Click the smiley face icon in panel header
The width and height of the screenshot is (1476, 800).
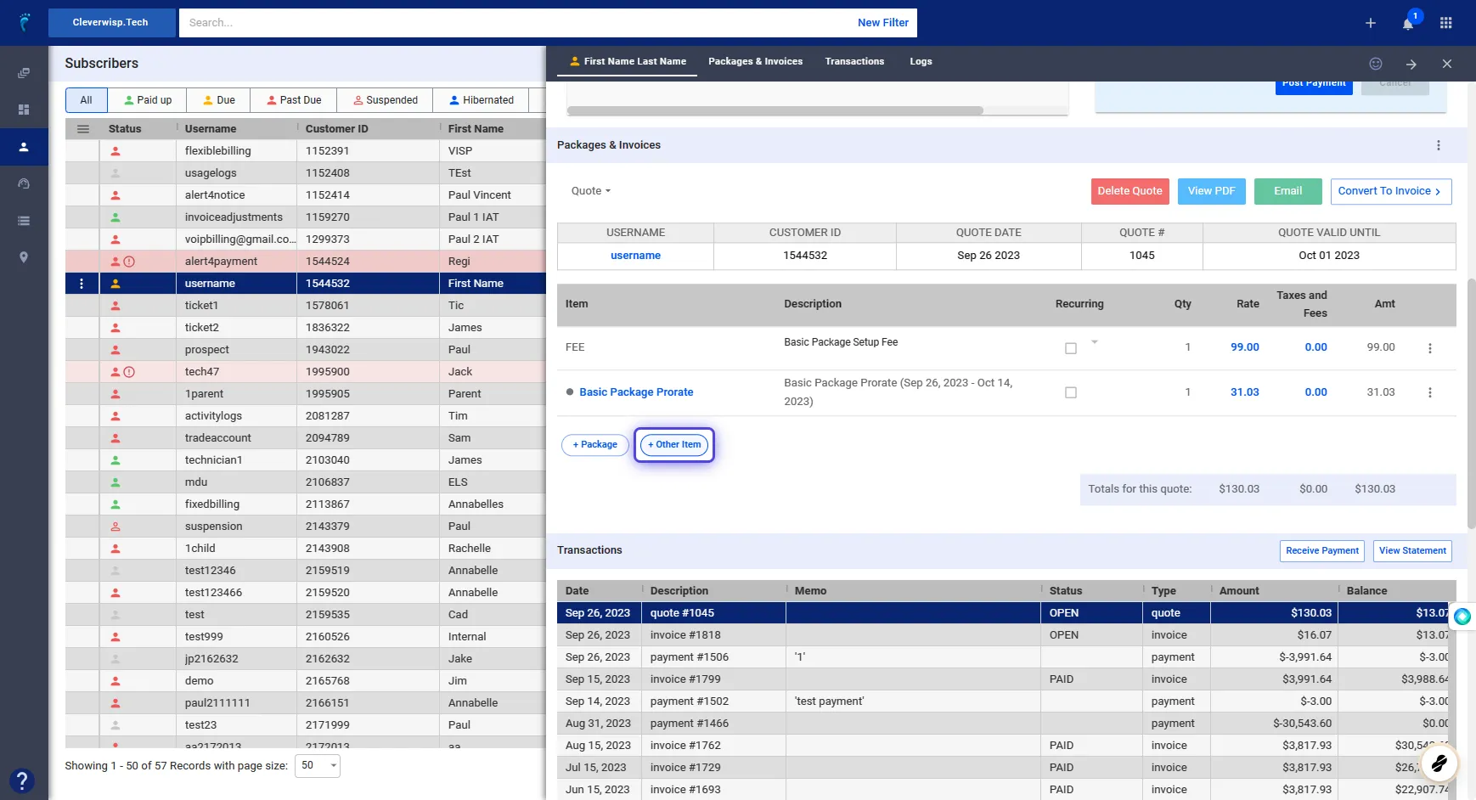click(1376, 64)
